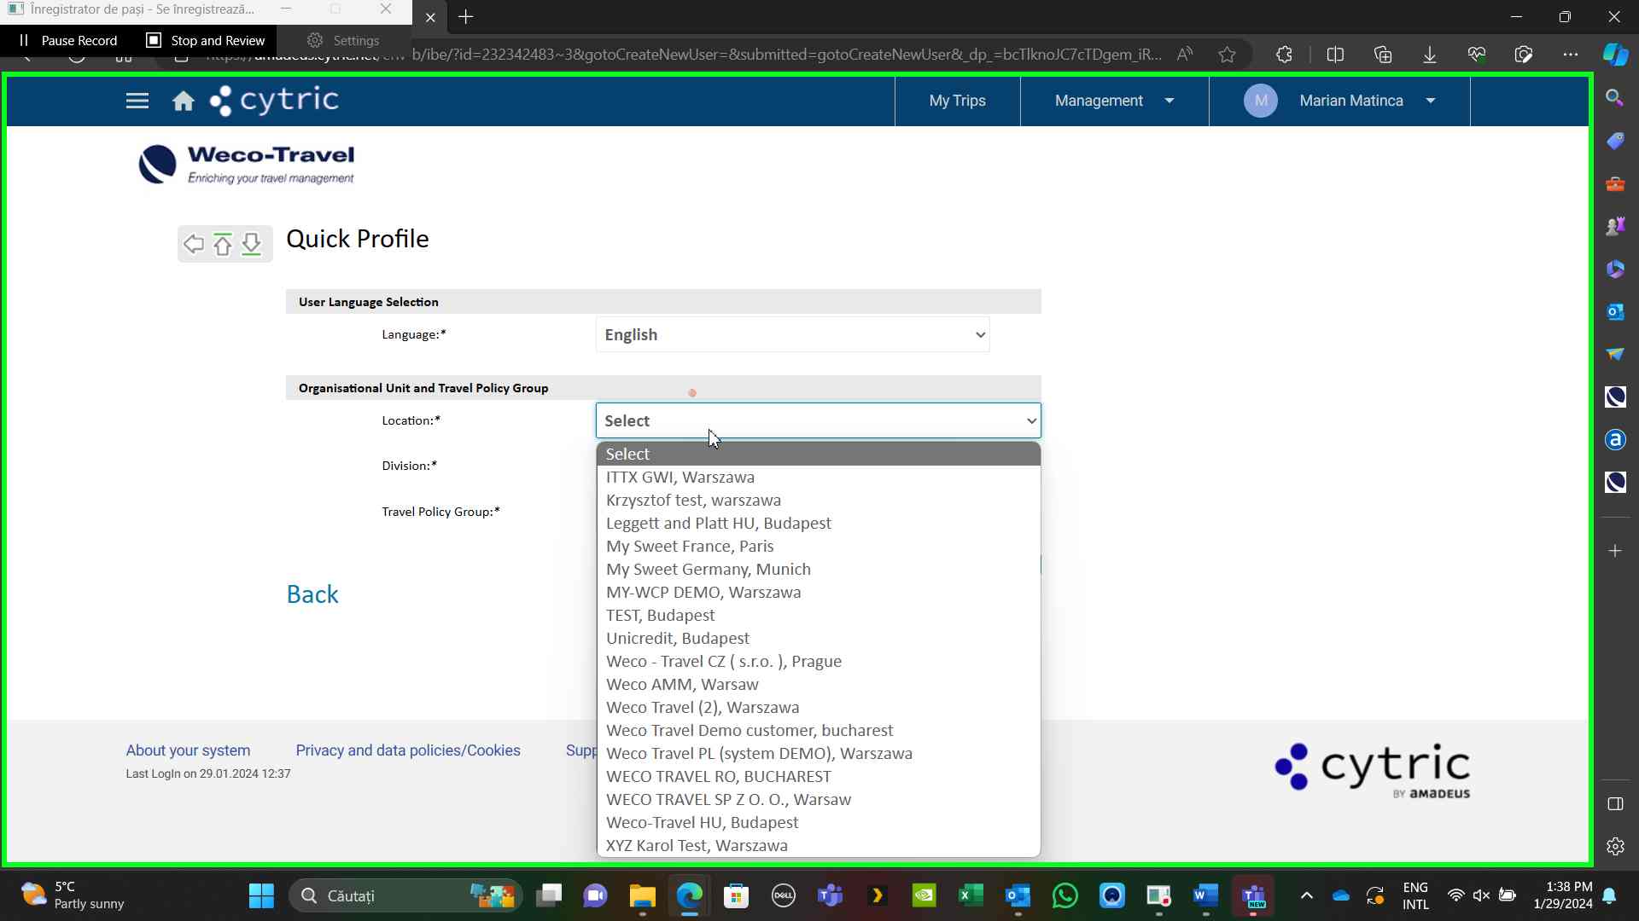The width and height of the screenshot is (1639, 921).
Task: Pick TEST, Budapest option
Action: pyautogui.click(x=819, y=615)
